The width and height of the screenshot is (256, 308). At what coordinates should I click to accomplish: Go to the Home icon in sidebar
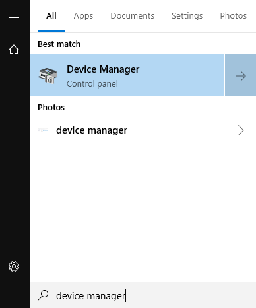[x=14, y=49]
